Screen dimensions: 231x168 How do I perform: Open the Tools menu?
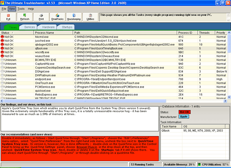(x=21, y=9)
